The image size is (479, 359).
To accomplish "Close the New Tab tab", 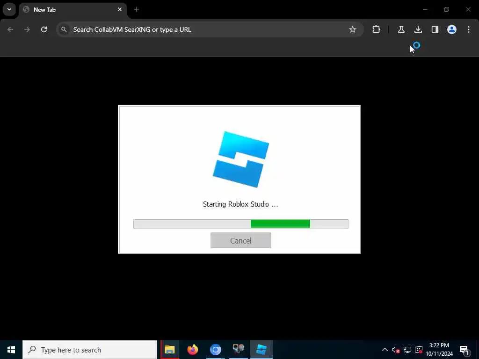I will coord(120,10).
